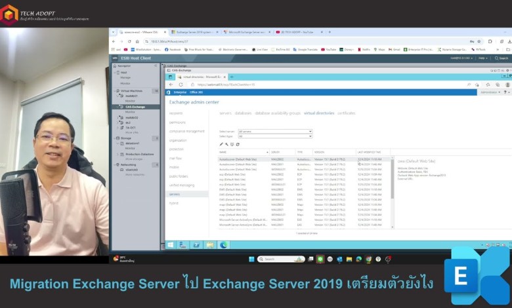Click the Edge favorites star in inner browser
512x308 pixels.
[x=488, y=85]
